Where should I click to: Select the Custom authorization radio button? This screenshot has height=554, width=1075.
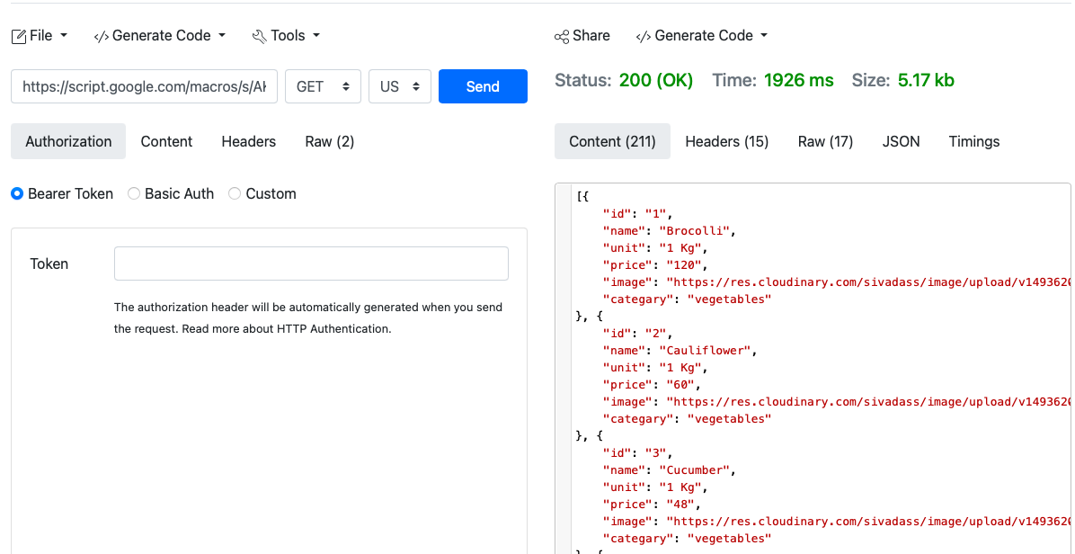click(235, 193)
